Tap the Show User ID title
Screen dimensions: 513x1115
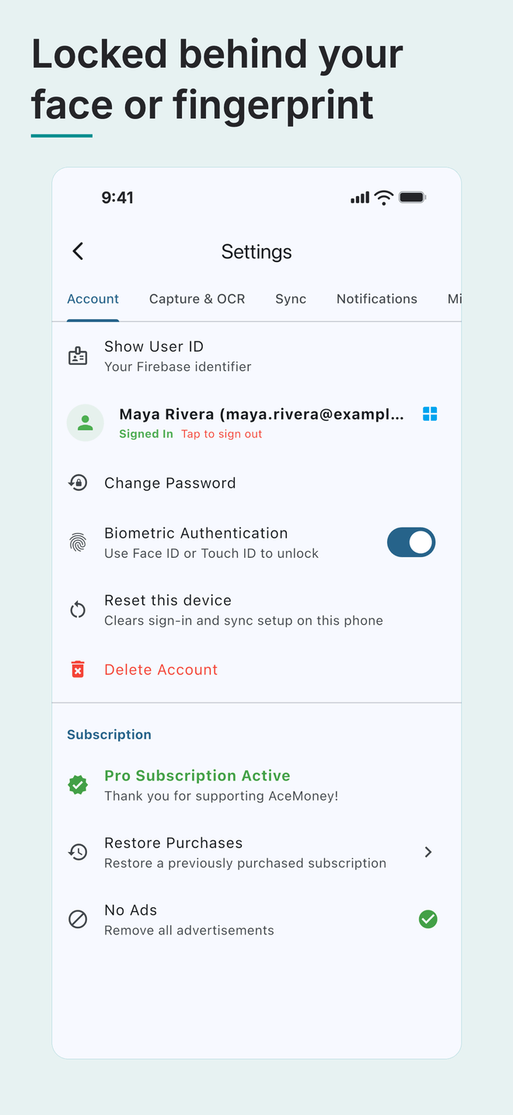[x=154, y=346]
